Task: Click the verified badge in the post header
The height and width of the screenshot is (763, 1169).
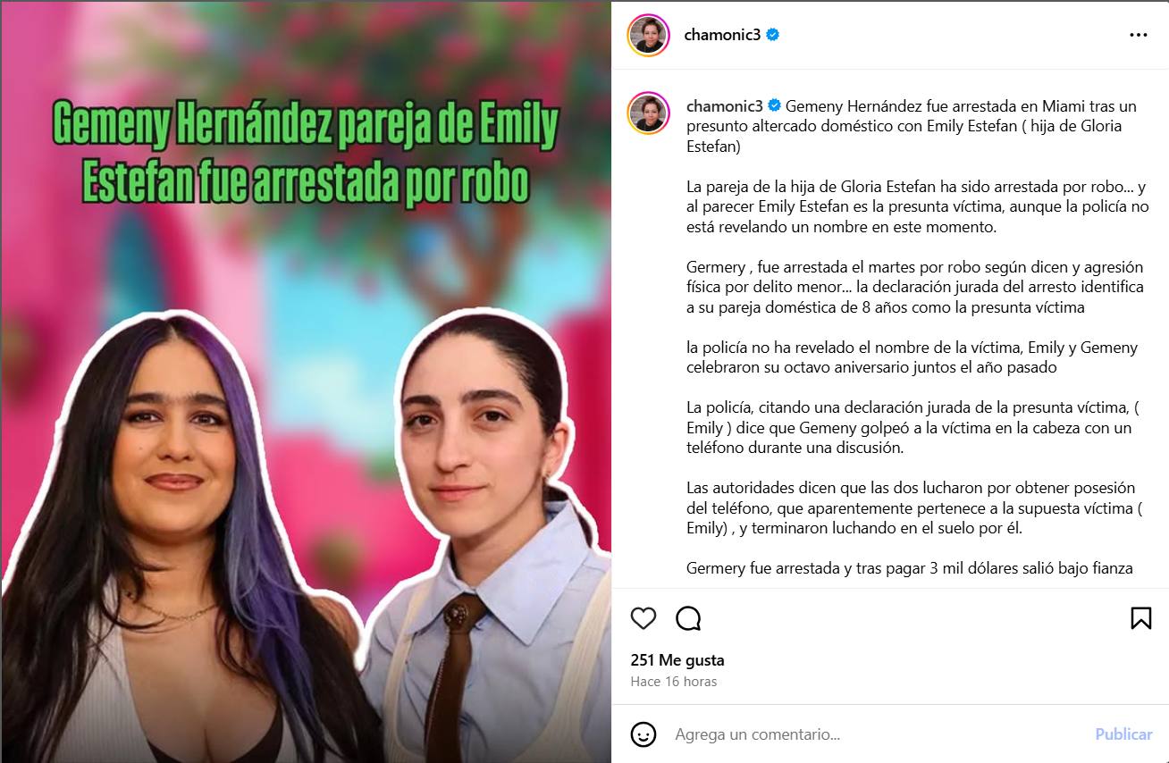Action: coord(773,35)
